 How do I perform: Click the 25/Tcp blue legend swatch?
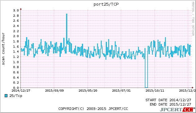pyautogui.click(x=6, y=96)
